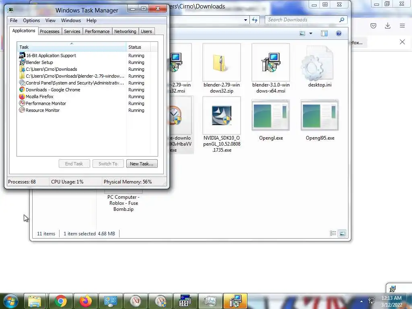Expand the Explorer address bar history dropdown
The height and width of the screenshot is (309, 412).
(245, 20)
